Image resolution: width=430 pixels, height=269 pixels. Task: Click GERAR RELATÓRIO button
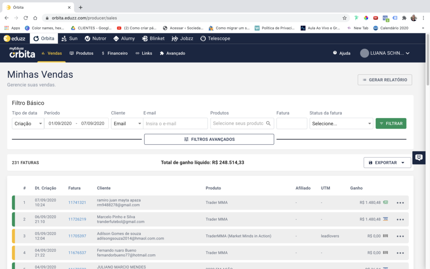[x=385, y=80]
